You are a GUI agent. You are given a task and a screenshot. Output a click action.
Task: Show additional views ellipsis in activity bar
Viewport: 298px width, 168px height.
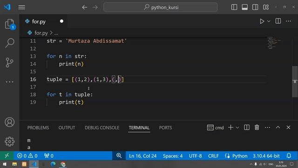point(9,82)
